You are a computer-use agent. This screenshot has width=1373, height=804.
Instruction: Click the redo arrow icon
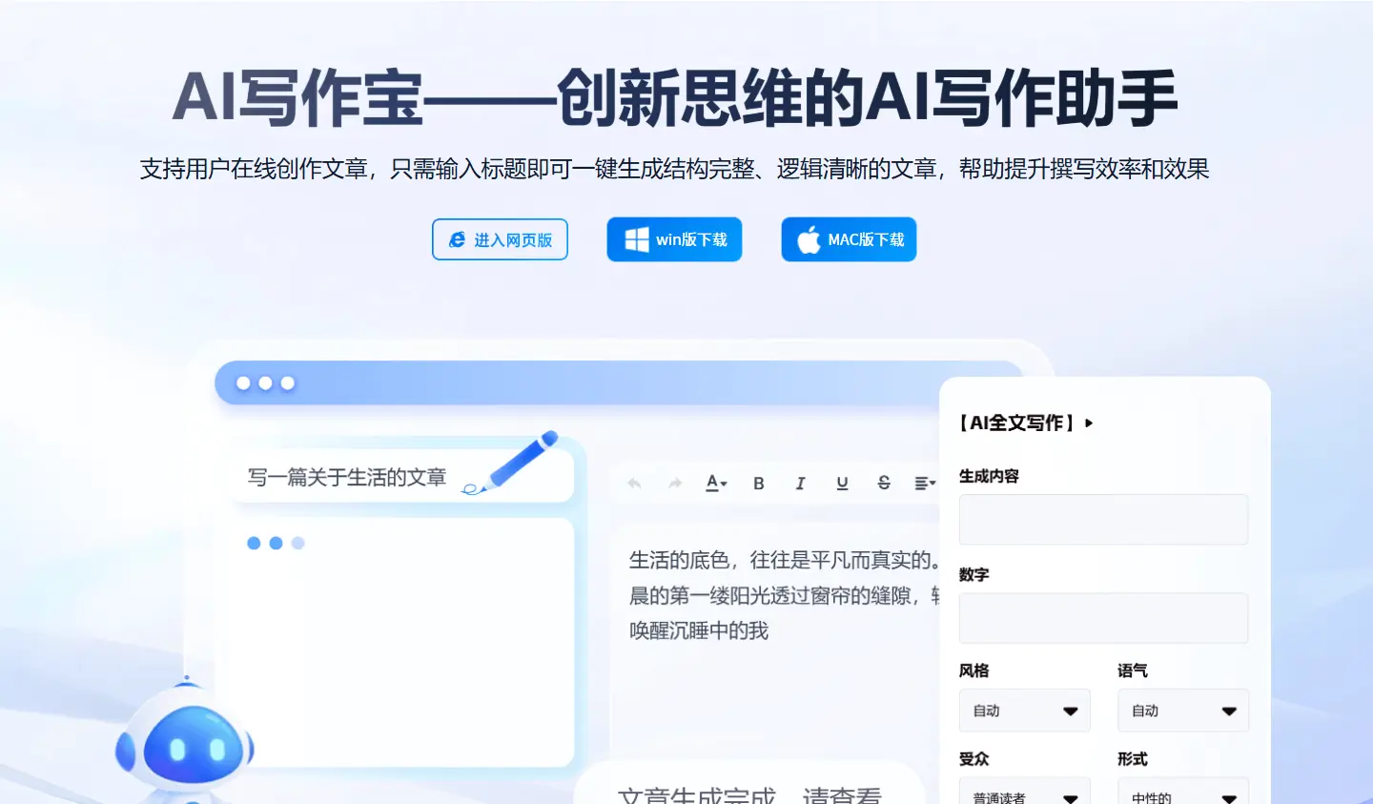675,483
